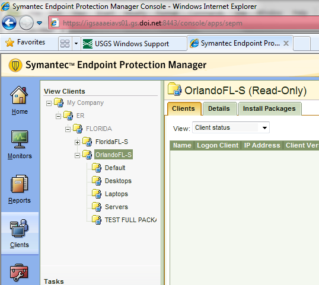The image size is (319, 285).
Task: Switch to the Install Packages tab
Action: (x=269, y=109)
